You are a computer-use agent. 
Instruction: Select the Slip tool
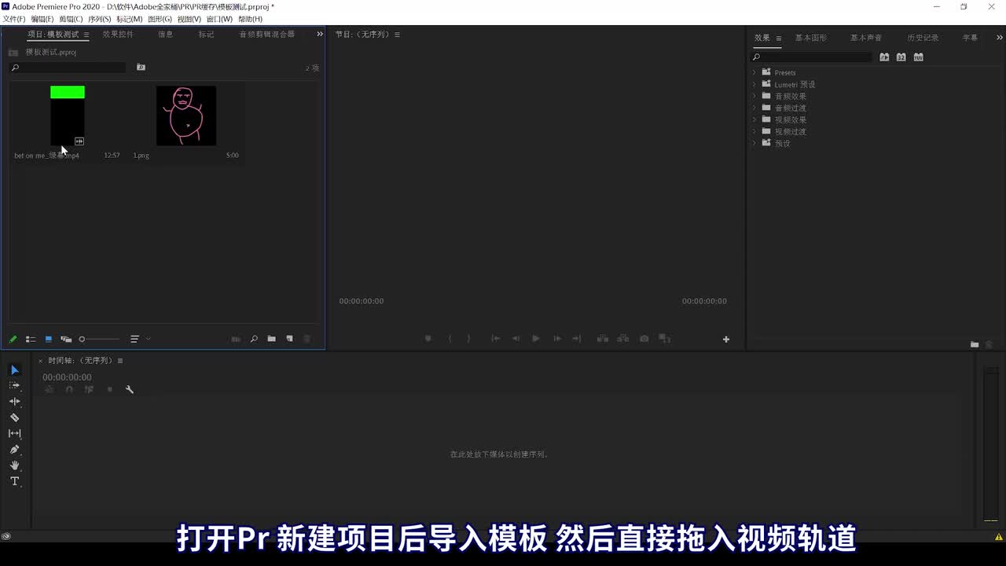tap(14, 433)
